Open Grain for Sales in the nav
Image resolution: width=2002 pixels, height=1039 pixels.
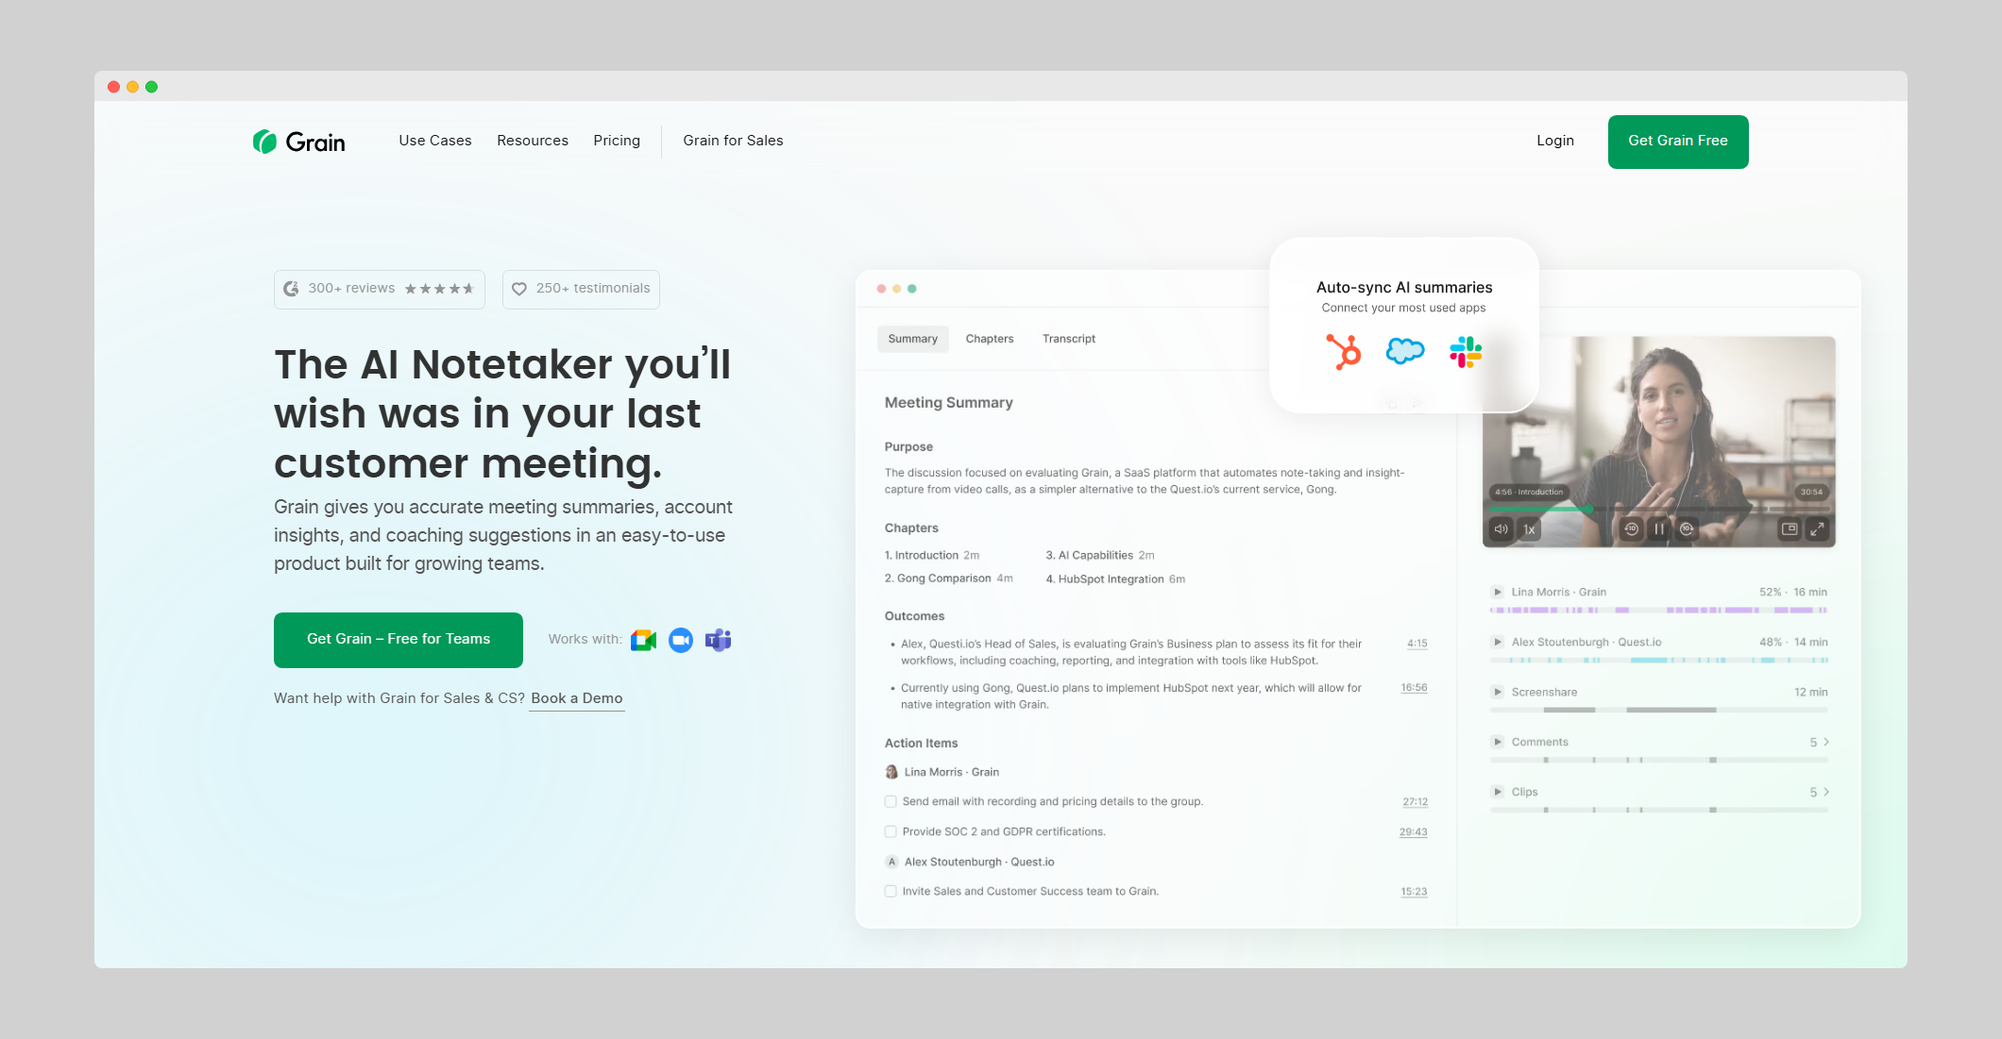tap(733, 141)
